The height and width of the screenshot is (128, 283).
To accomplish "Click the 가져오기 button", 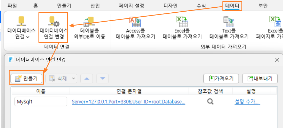I will [221, 78].
